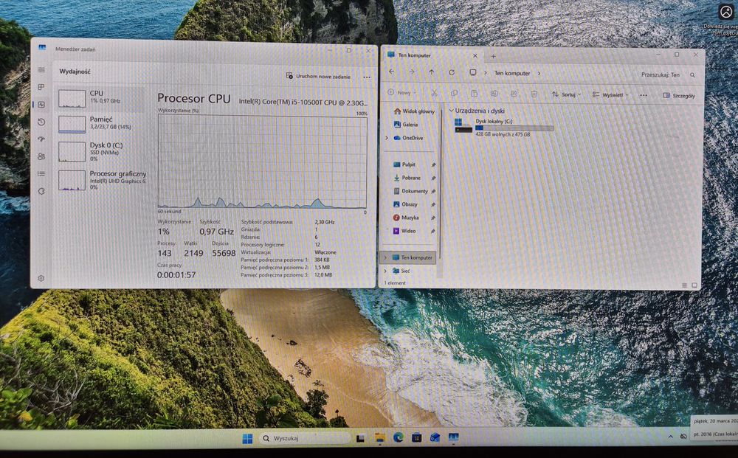The width and height of the screenshot is (738, 458).
Task: Click the Cut scissors icon
Action: 435,93
